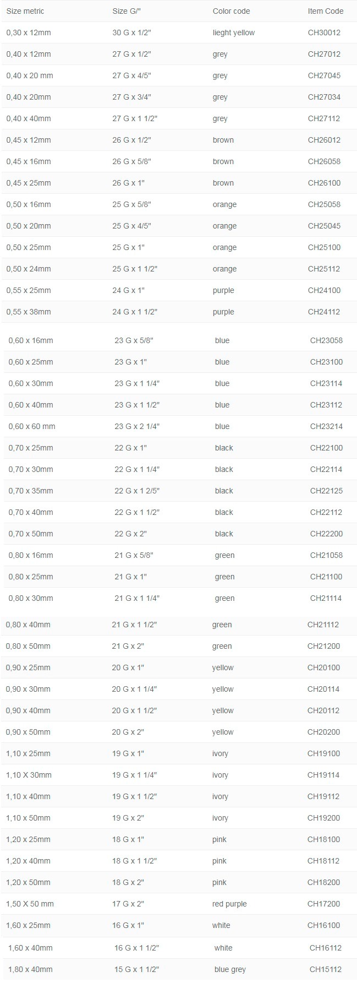This screenshot has height=988, width=357.
Task: Select item code CH22200
Action: [x=326, y=534]
